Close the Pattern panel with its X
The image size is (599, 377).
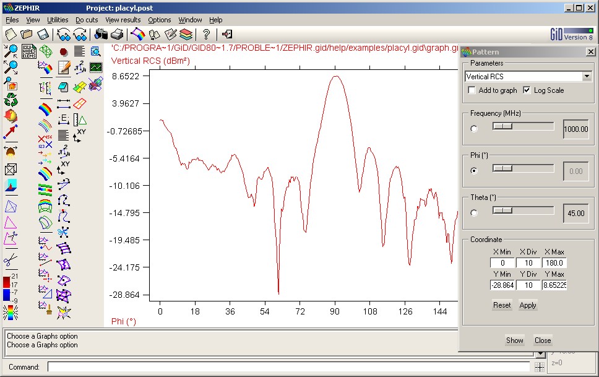[590, 51]
